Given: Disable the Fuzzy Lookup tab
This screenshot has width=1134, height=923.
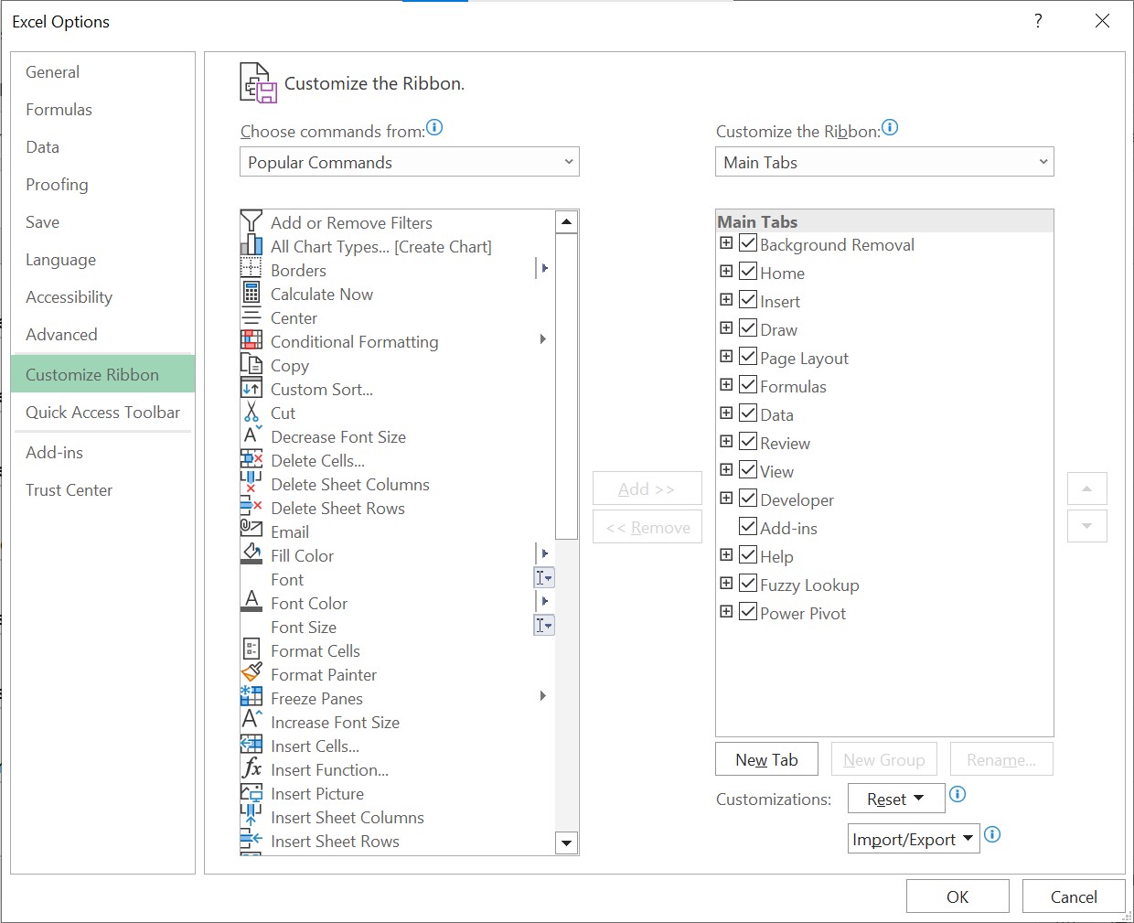Looking at the screenshot, I should click(747, 583).
